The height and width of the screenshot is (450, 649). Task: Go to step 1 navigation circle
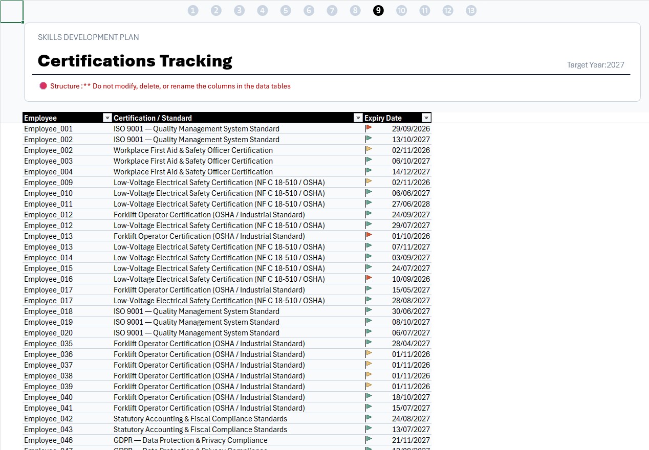click(x=193, y=10)
